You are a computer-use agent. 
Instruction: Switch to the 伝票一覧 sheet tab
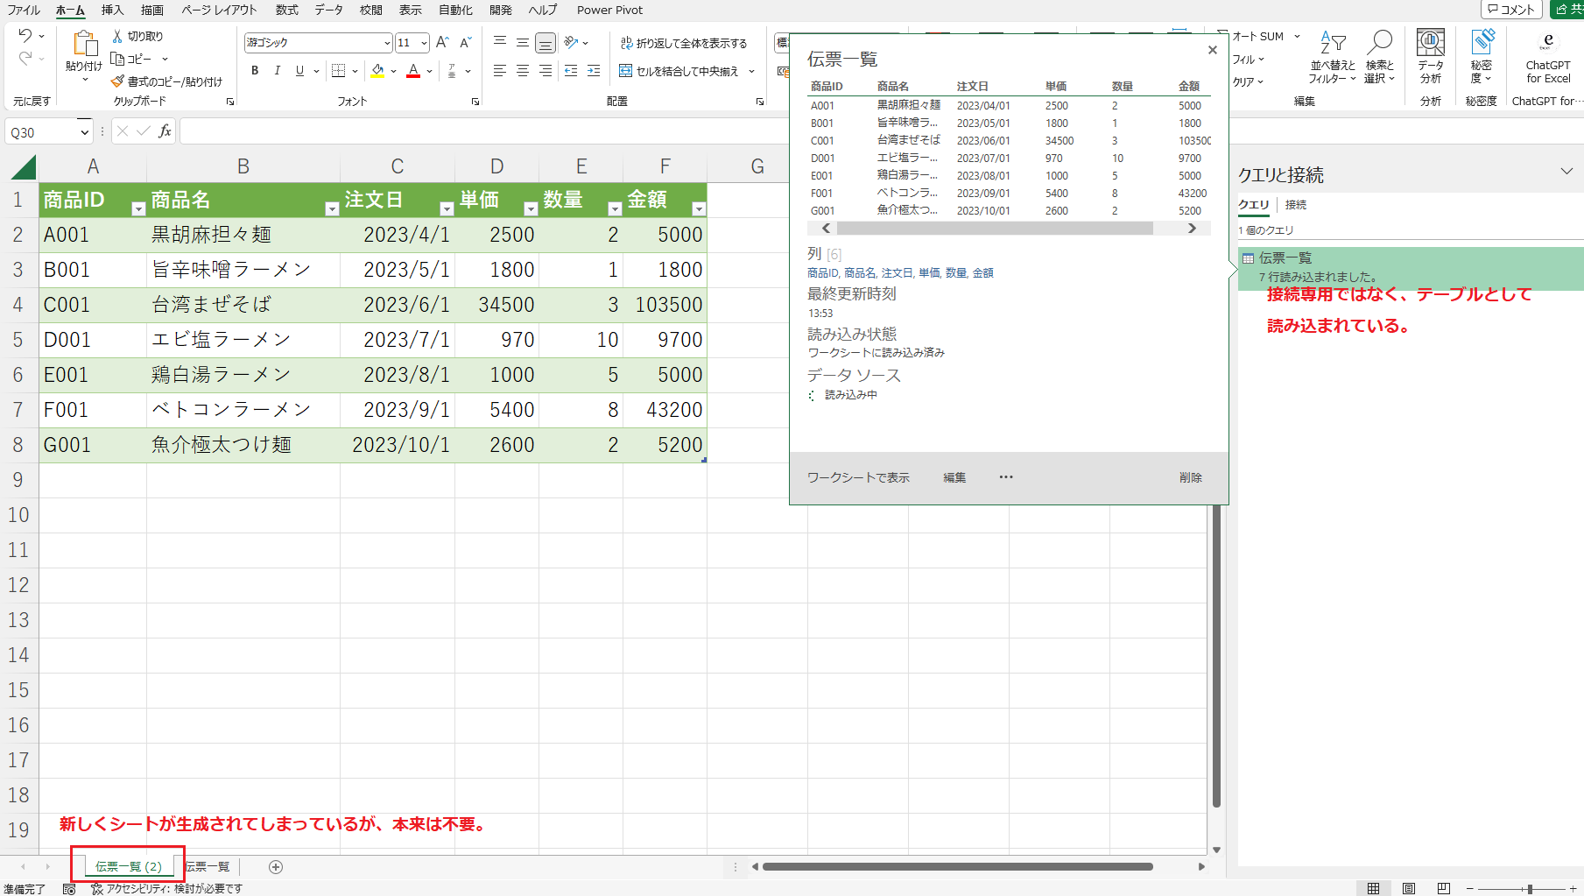pyautogui.click(x=208, y=867)
